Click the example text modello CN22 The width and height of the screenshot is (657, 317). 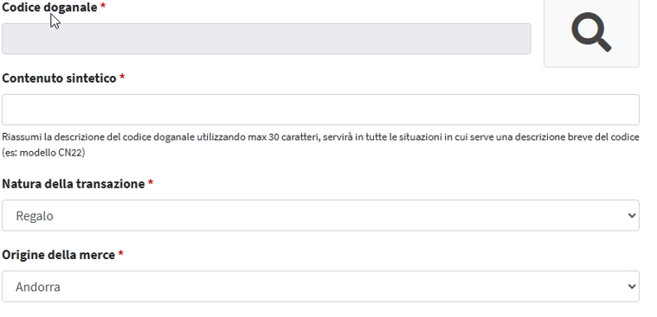coord(51,153)
